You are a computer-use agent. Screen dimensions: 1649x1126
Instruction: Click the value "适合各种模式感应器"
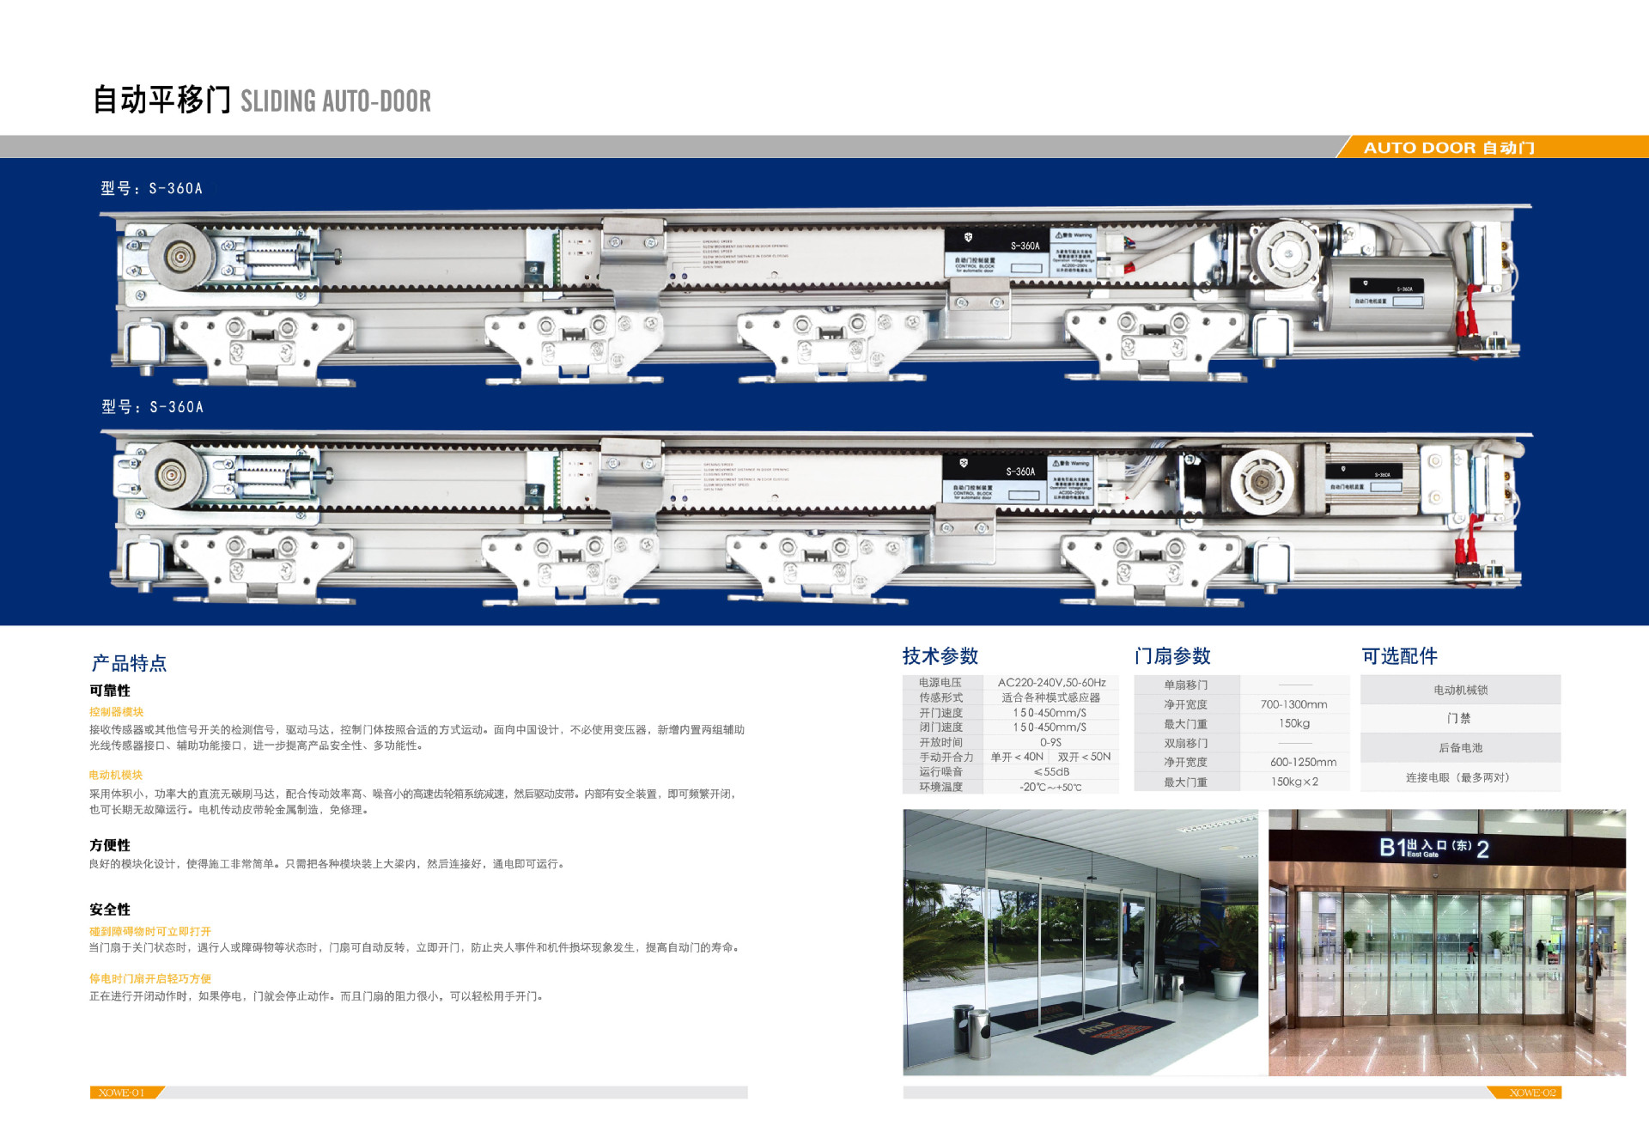1051,697
